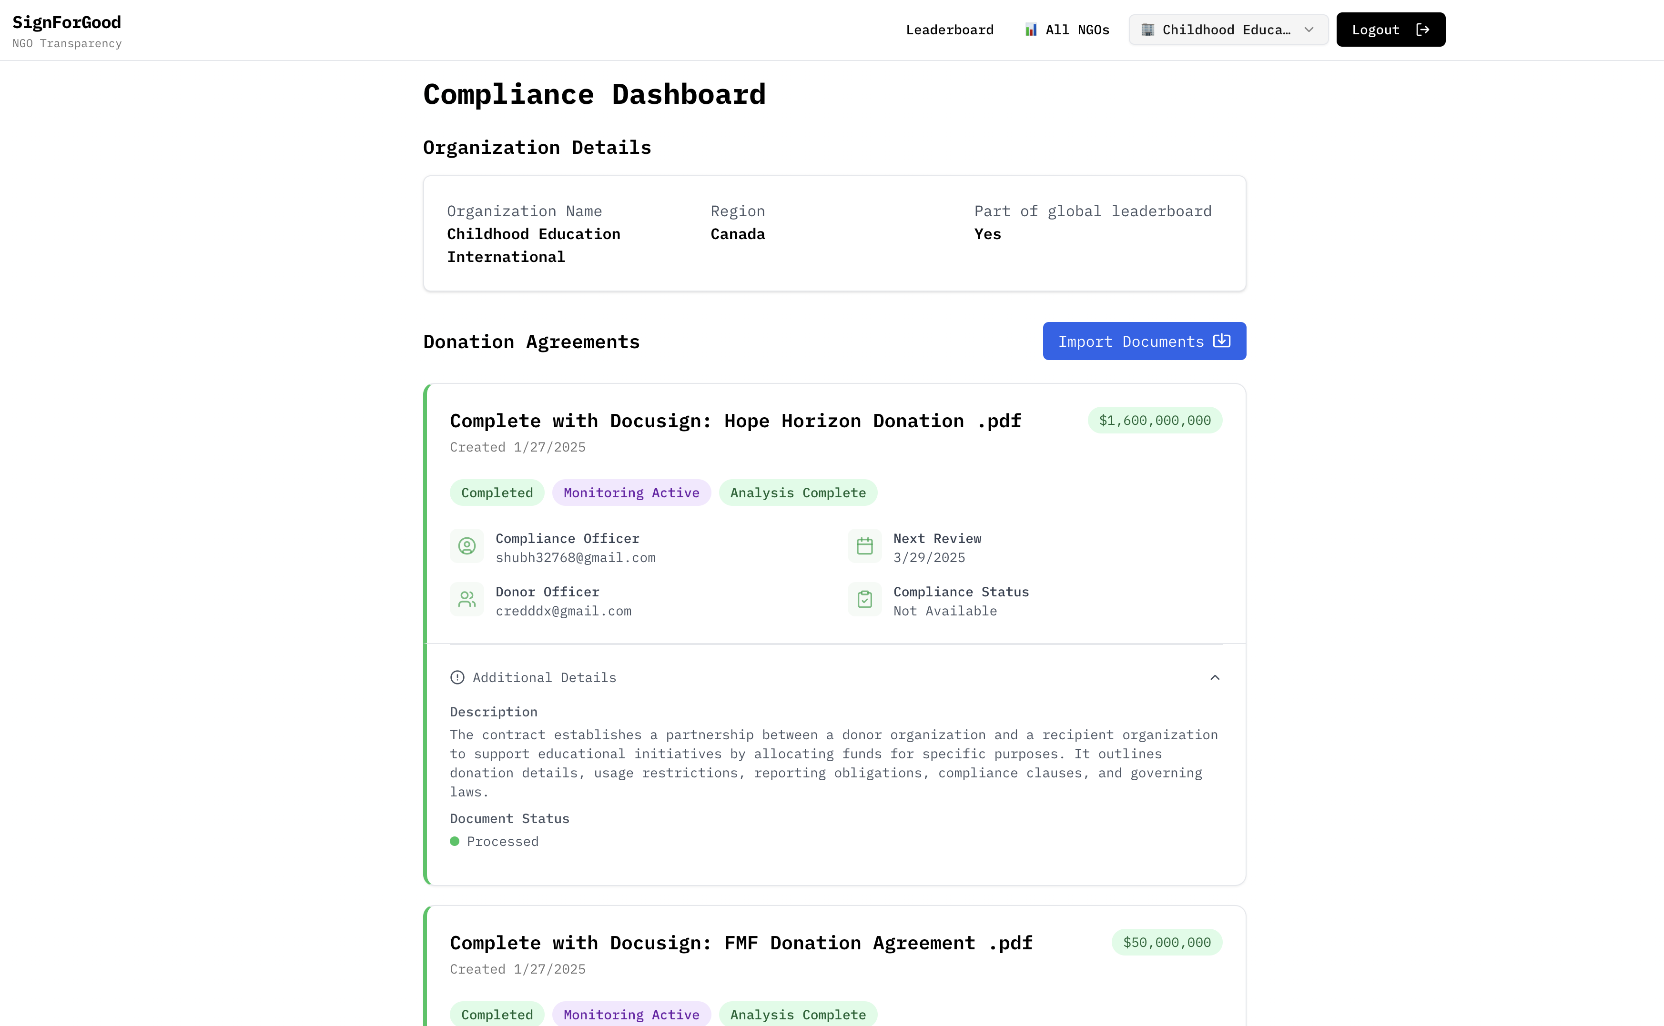The height and width of the screenshot is (1026, 1664).
Task: Go to All NGOs
Action: [1077, 30]
